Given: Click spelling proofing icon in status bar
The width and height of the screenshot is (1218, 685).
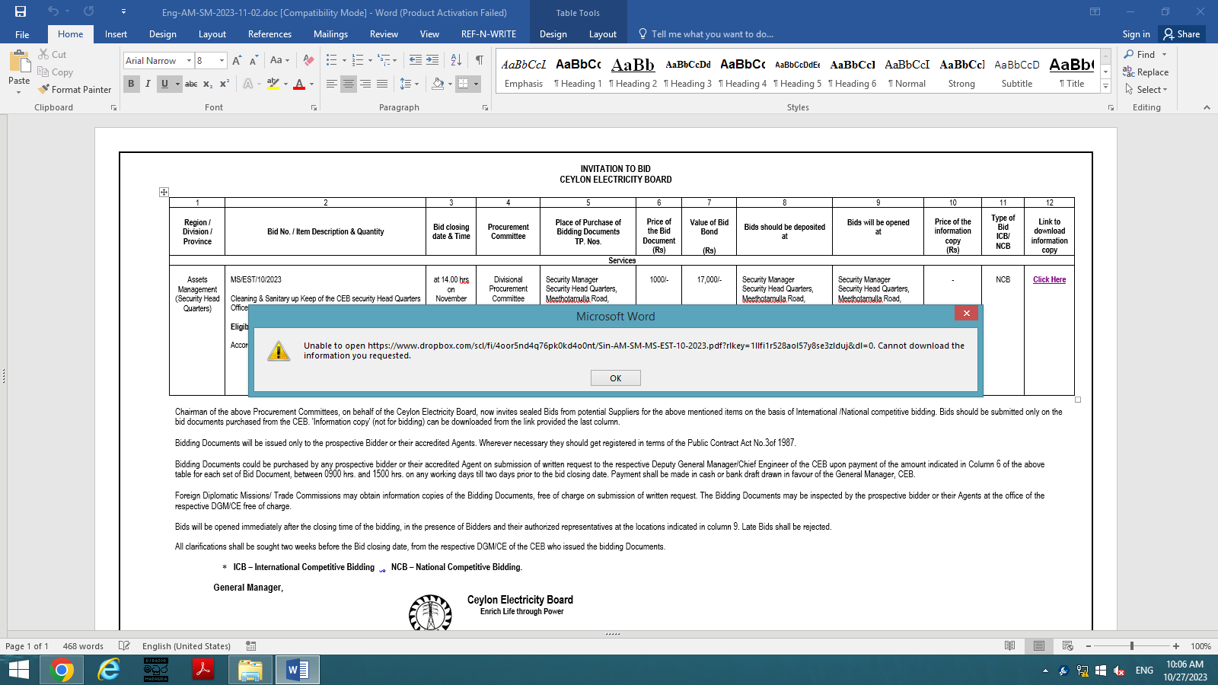Looking at the screenshot, I should [x=125, y=645].
